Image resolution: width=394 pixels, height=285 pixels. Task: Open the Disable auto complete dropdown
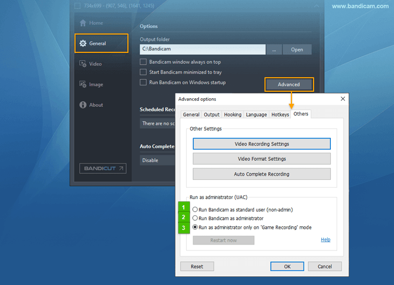click(x=158, y=160)
